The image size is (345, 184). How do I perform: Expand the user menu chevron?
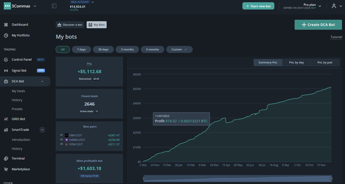(341, 6)
